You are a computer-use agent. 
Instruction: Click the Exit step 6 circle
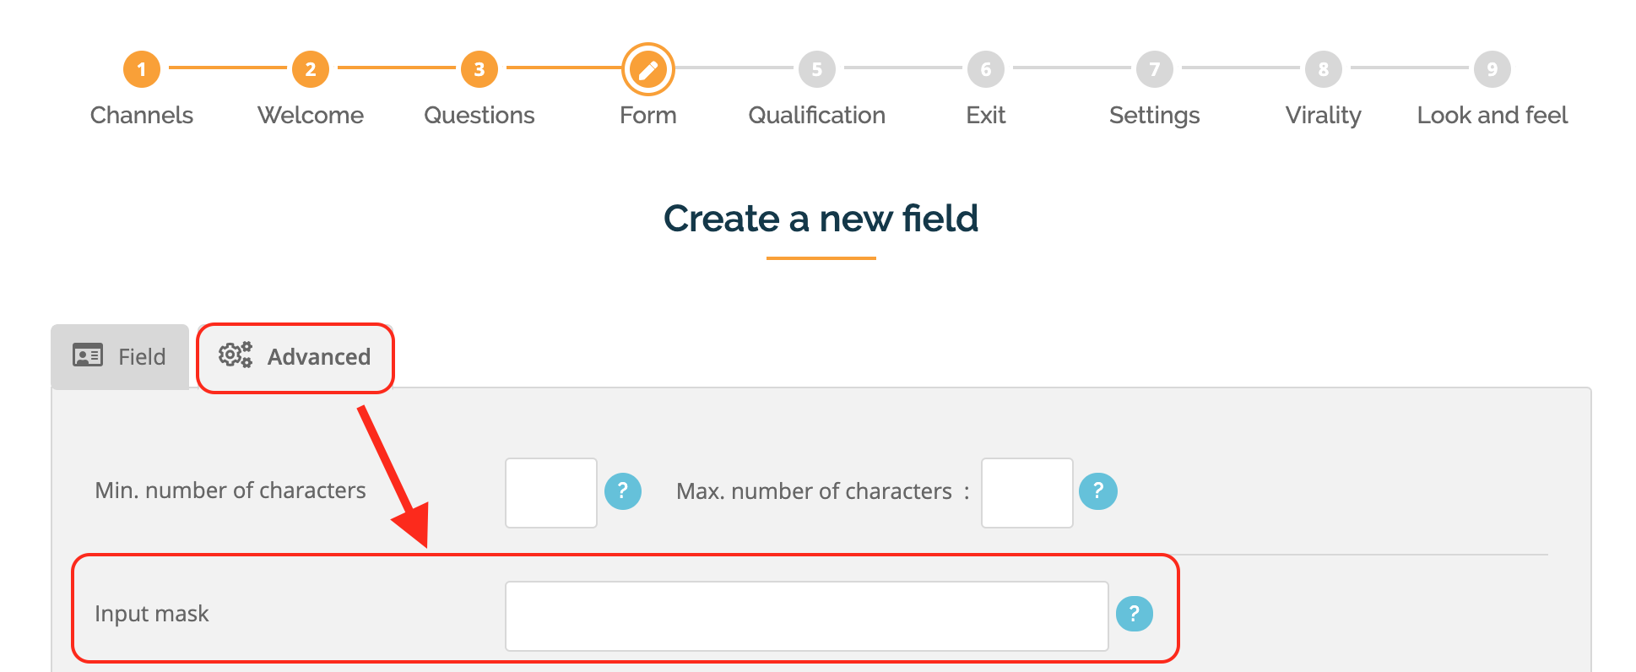986,69
